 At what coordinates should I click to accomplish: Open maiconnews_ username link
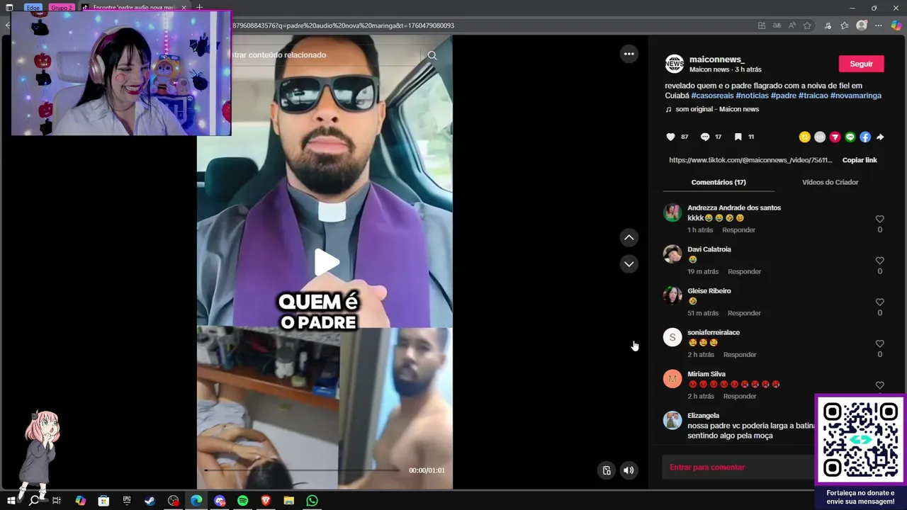(716, 59)
